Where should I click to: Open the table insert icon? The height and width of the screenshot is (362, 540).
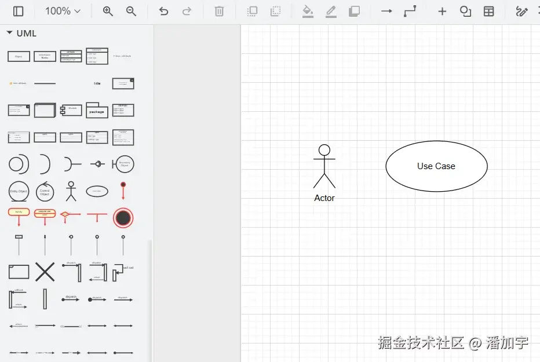[488, 12]
